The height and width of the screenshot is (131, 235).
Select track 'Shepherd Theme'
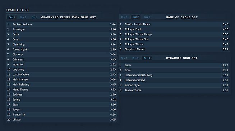[174, 49]
